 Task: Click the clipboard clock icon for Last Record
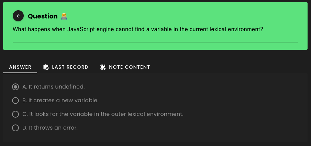point(46,67)
